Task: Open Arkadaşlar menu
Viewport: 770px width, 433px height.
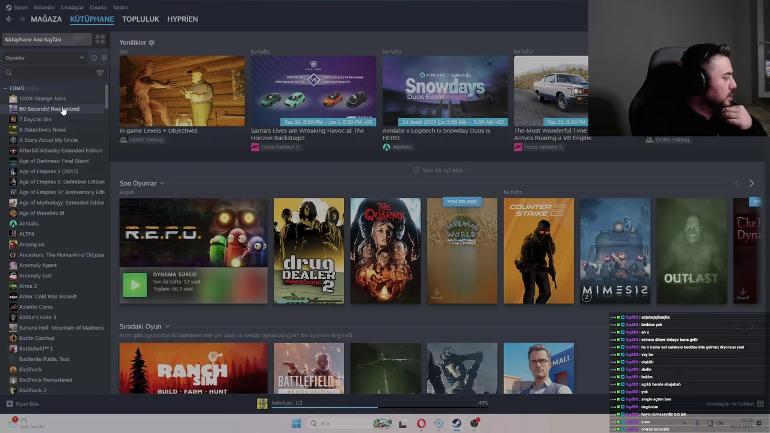Action: pos(72,7)
